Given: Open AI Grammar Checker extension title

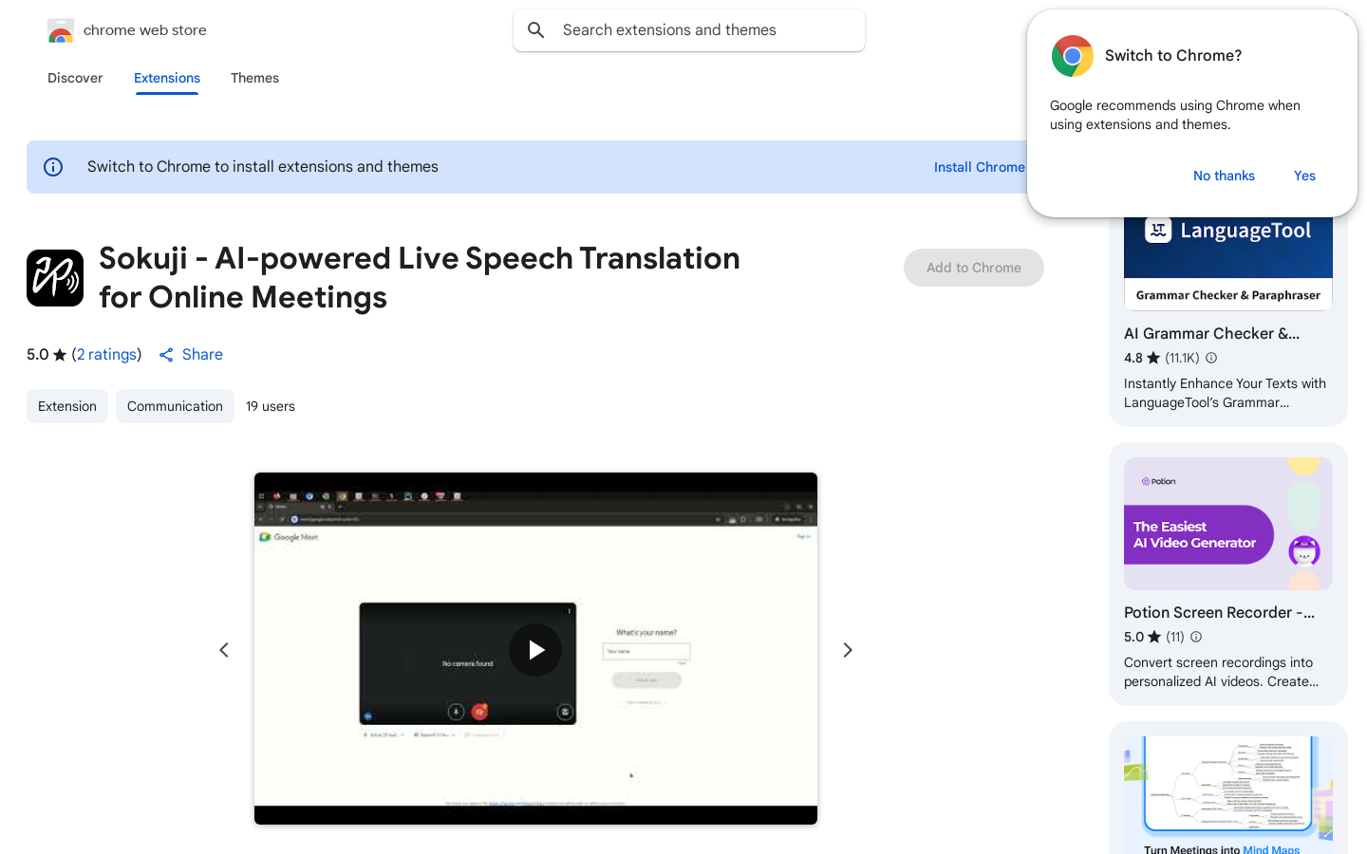Looking at the screenshot, I should pos(1211,333).
